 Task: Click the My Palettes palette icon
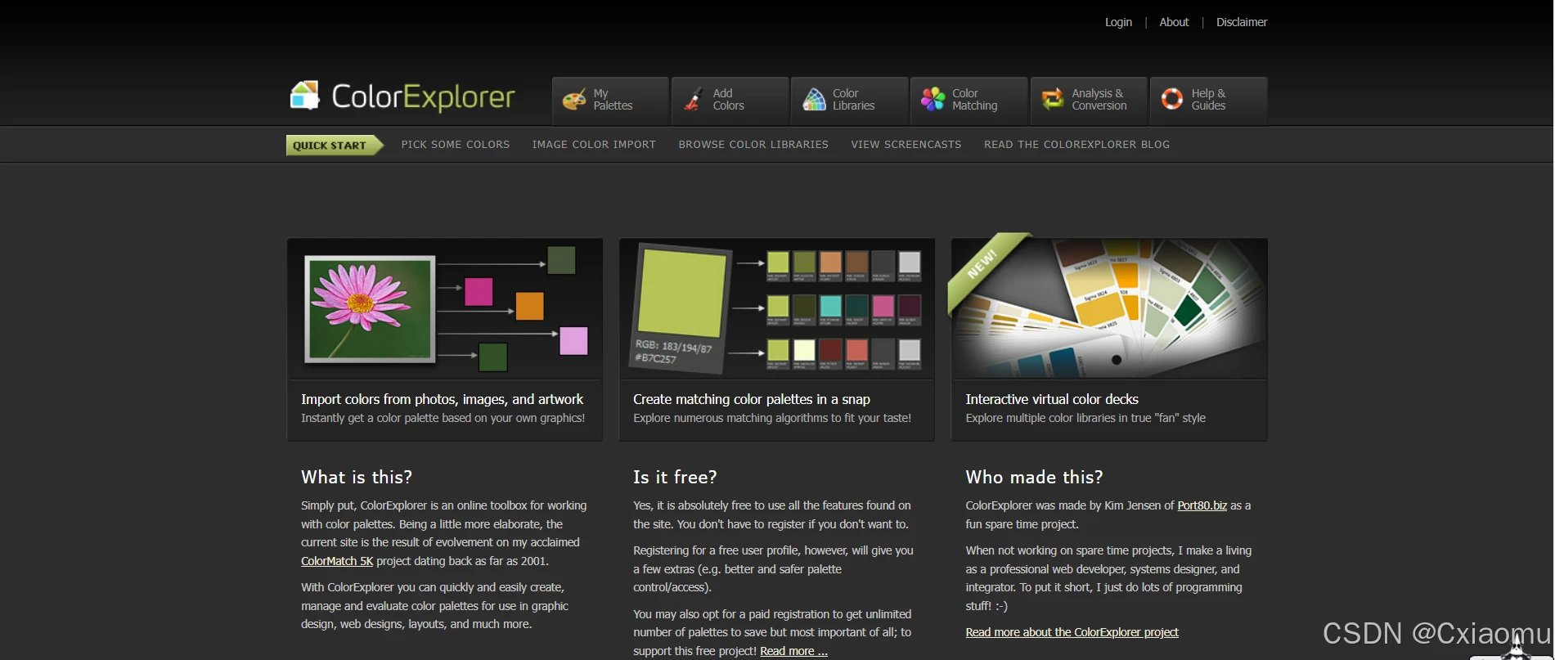[x=574, y=100]
